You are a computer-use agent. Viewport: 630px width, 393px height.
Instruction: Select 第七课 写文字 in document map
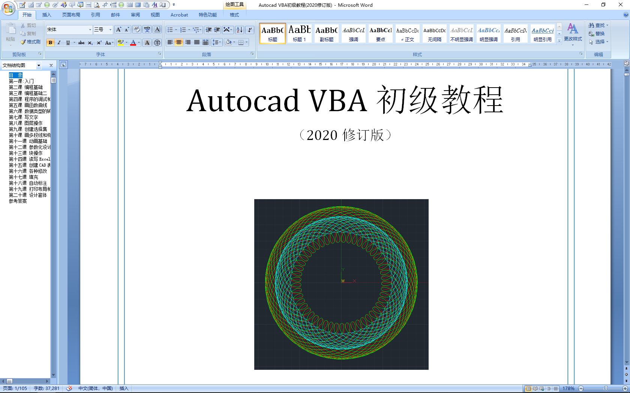pyautogui.click(x=24, y=117)
